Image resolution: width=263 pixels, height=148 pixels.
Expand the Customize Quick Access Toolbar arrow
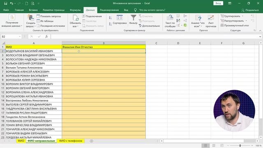pos(39,3)
